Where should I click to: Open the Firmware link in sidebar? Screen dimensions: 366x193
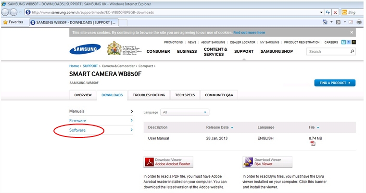(x=78, y=121)
